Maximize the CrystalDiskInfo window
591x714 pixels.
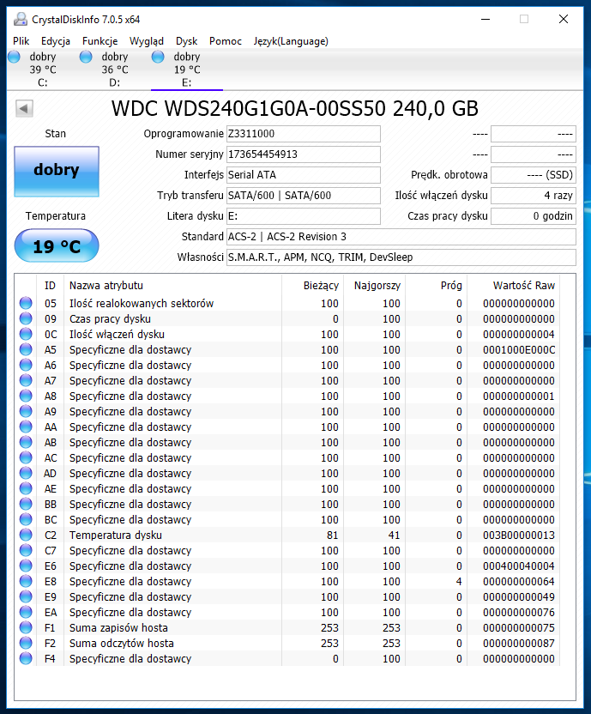[524, 19]
